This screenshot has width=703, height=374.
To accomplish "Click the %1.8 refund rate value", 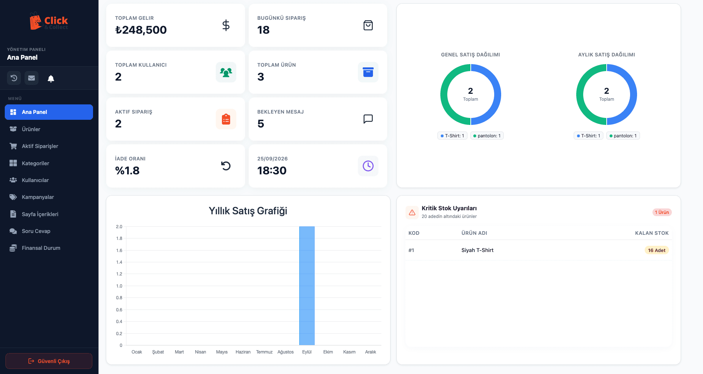I will pos(127,171).
